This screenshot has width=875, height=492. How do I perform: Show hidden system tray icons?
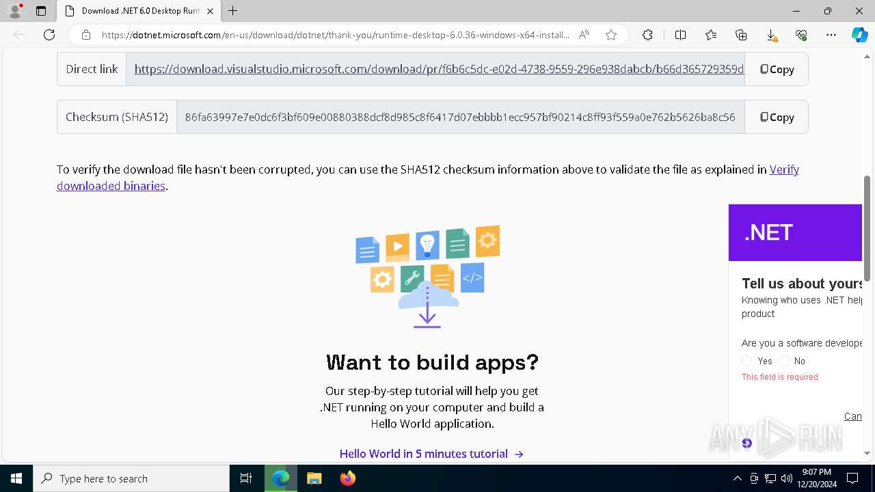pyautogui.click(x=737, y=478)
